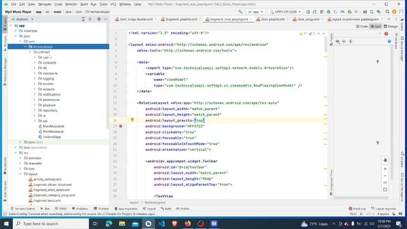Open the Layout Inspector
This screenshot has height=229, width=407.
coord(383,209)
